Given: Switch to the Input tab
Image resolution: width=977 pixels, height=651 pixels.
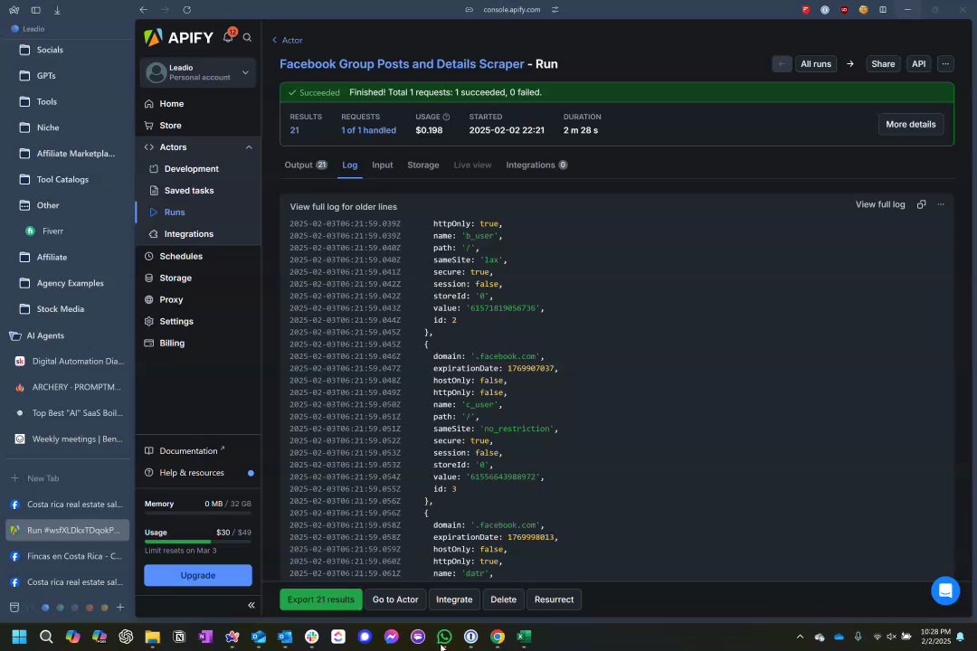Looking at the screenshot, I should click(382, 165).
